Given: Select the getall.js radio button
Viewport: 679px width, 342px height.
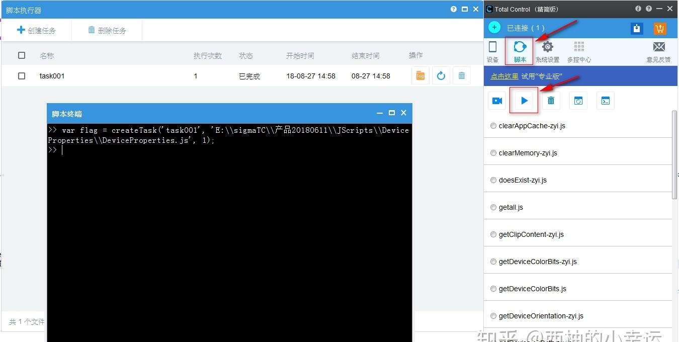Looking at the screenshot, I should click(x=493, y=207).
